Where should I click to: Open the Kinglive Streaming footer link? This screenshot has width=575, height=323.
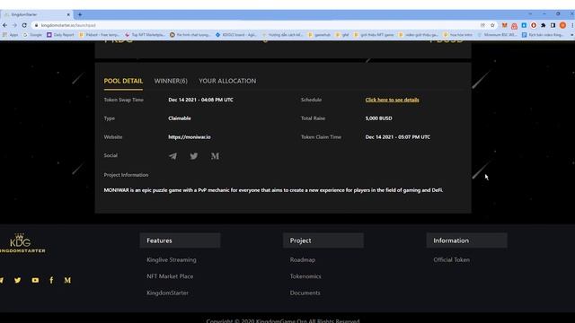coord(172,259)
